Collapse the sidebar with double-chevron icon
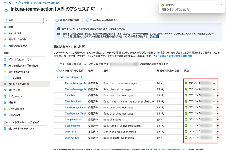 tap(47, 21)
